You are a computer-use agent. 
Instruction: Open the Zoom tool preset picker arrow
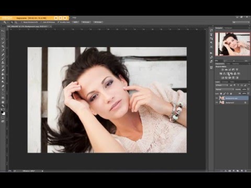(8, 22)
